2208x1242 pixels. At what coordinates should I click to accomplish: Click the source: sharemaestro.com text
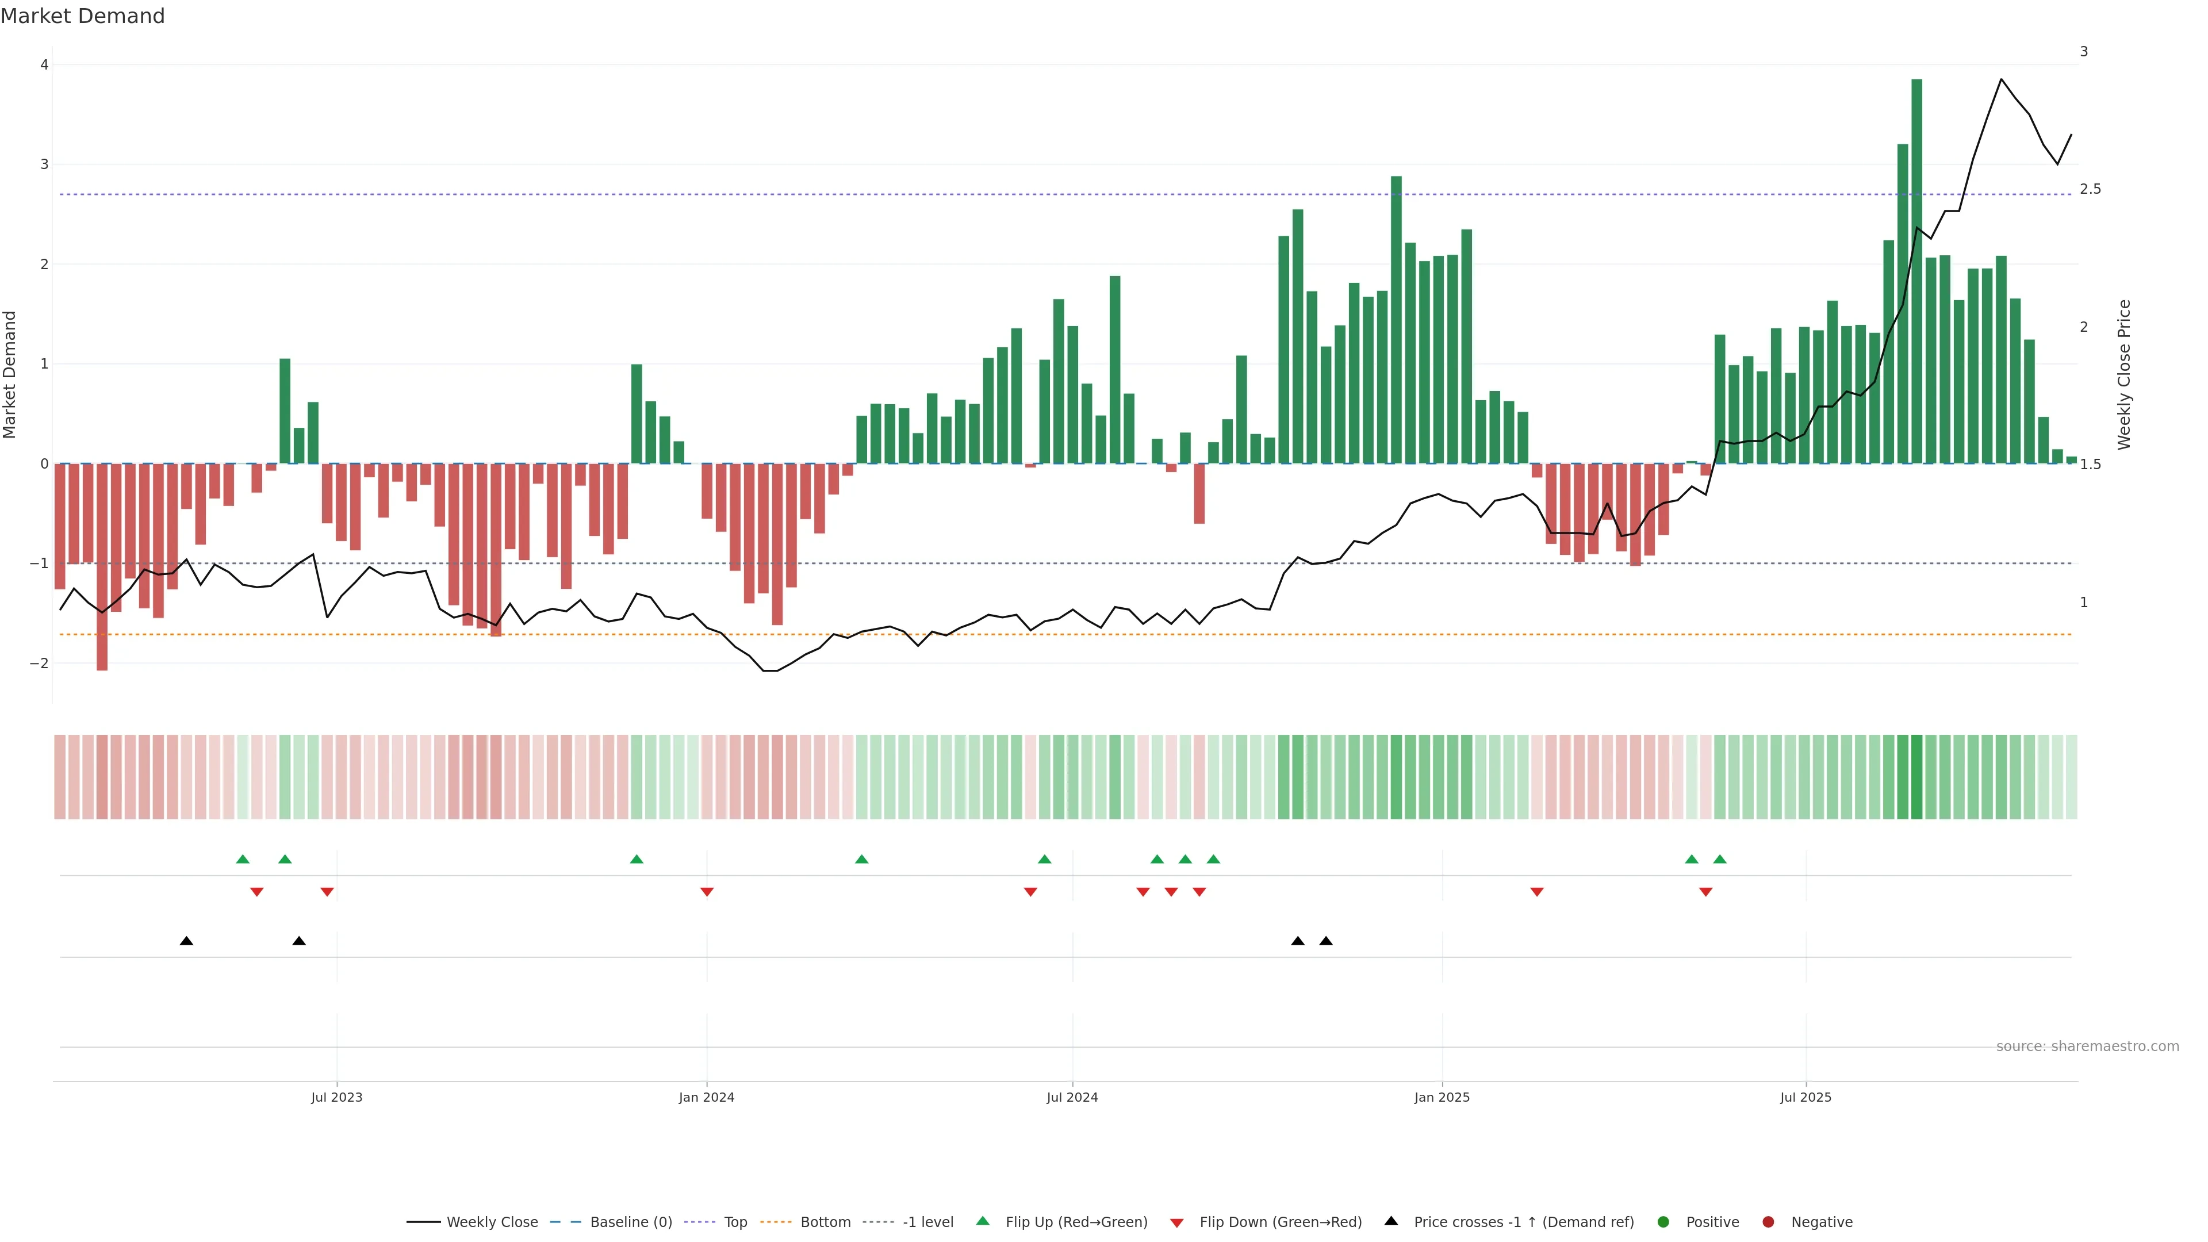(x=2087, y=1046)
